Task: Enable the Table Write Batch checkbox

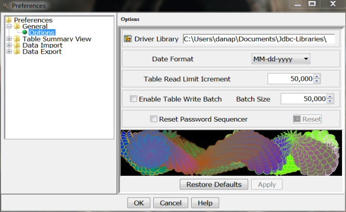Action: click(134, 99)
